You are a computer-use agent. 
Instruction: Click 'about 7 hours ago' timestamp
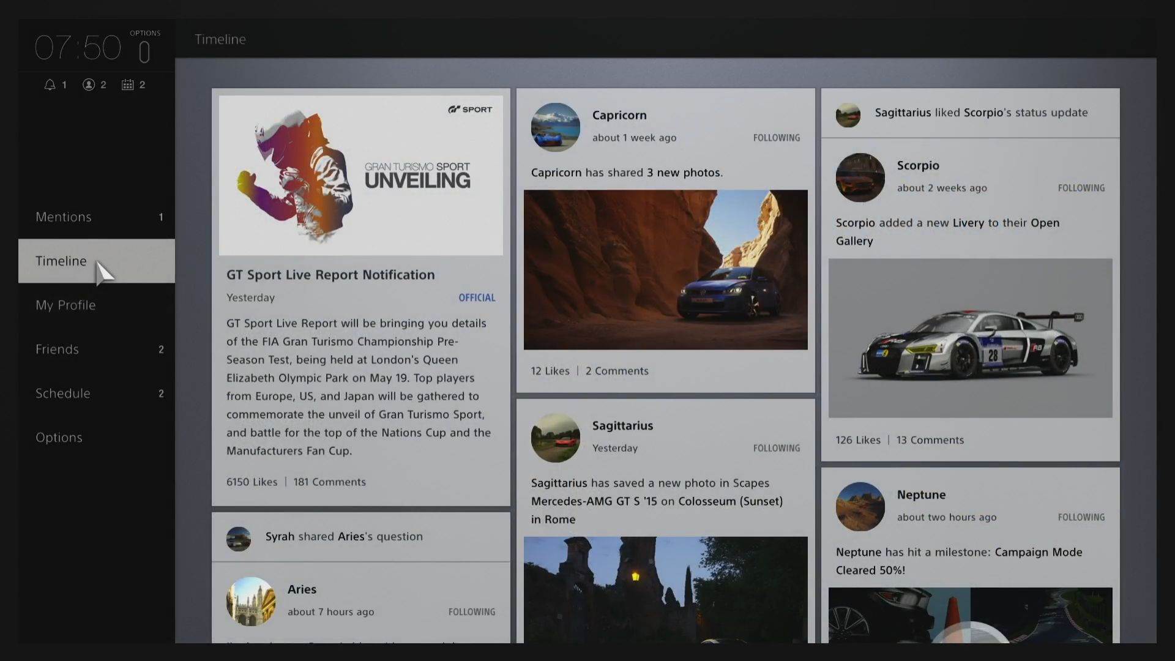coord(330,611)
